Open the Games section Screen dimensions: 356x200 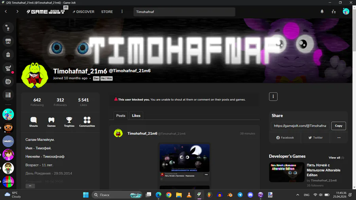click(51, 122)
